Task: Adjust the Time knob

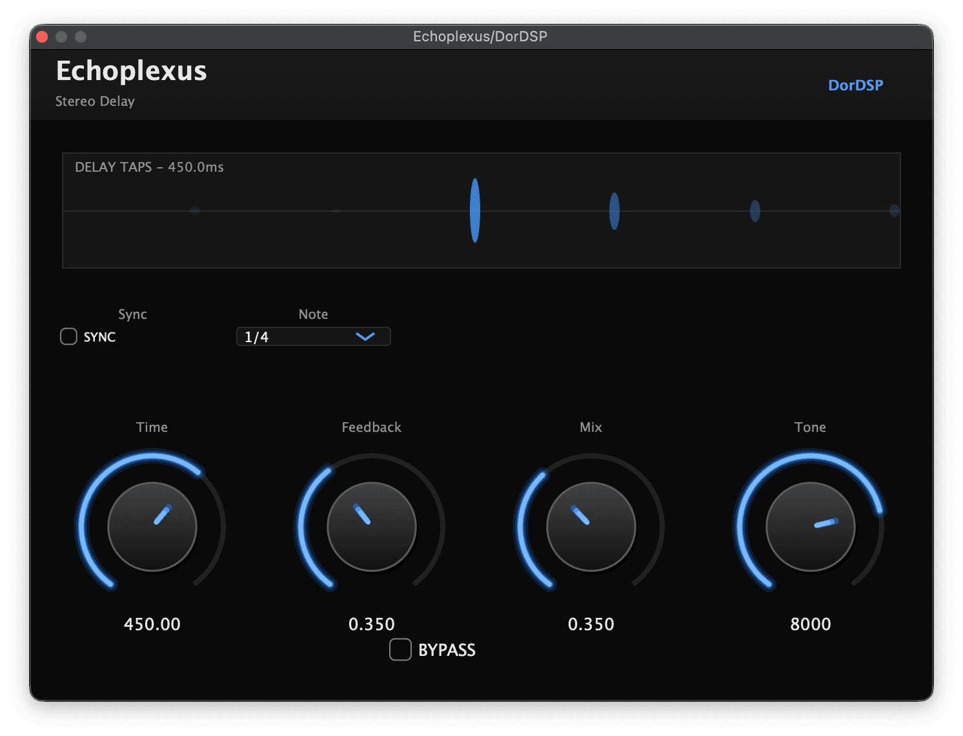Action: point(152,527)
